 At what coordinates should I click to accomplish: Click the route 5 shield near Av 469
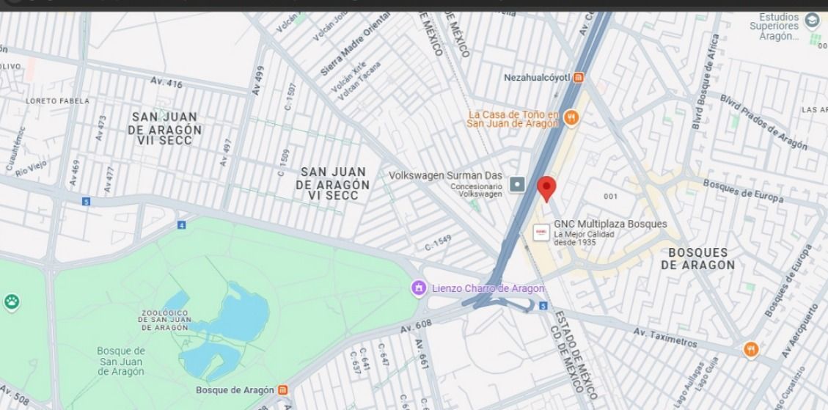86,201
